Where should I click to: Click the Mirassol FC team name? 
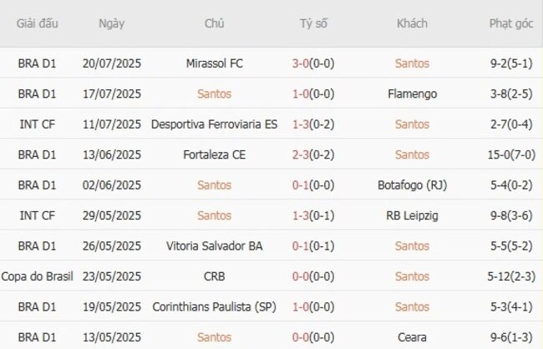[215, 63]
